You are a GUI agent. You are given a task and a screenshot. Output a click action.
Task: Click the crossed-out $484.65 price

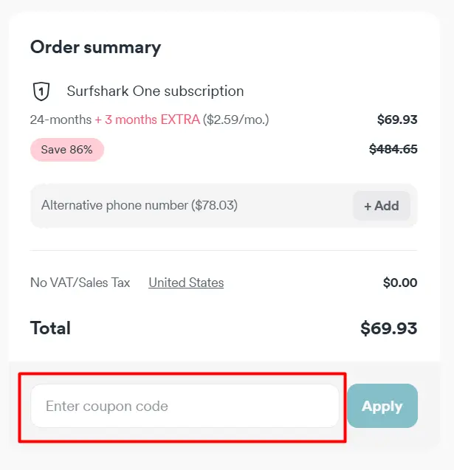click(x=393, y=149)
